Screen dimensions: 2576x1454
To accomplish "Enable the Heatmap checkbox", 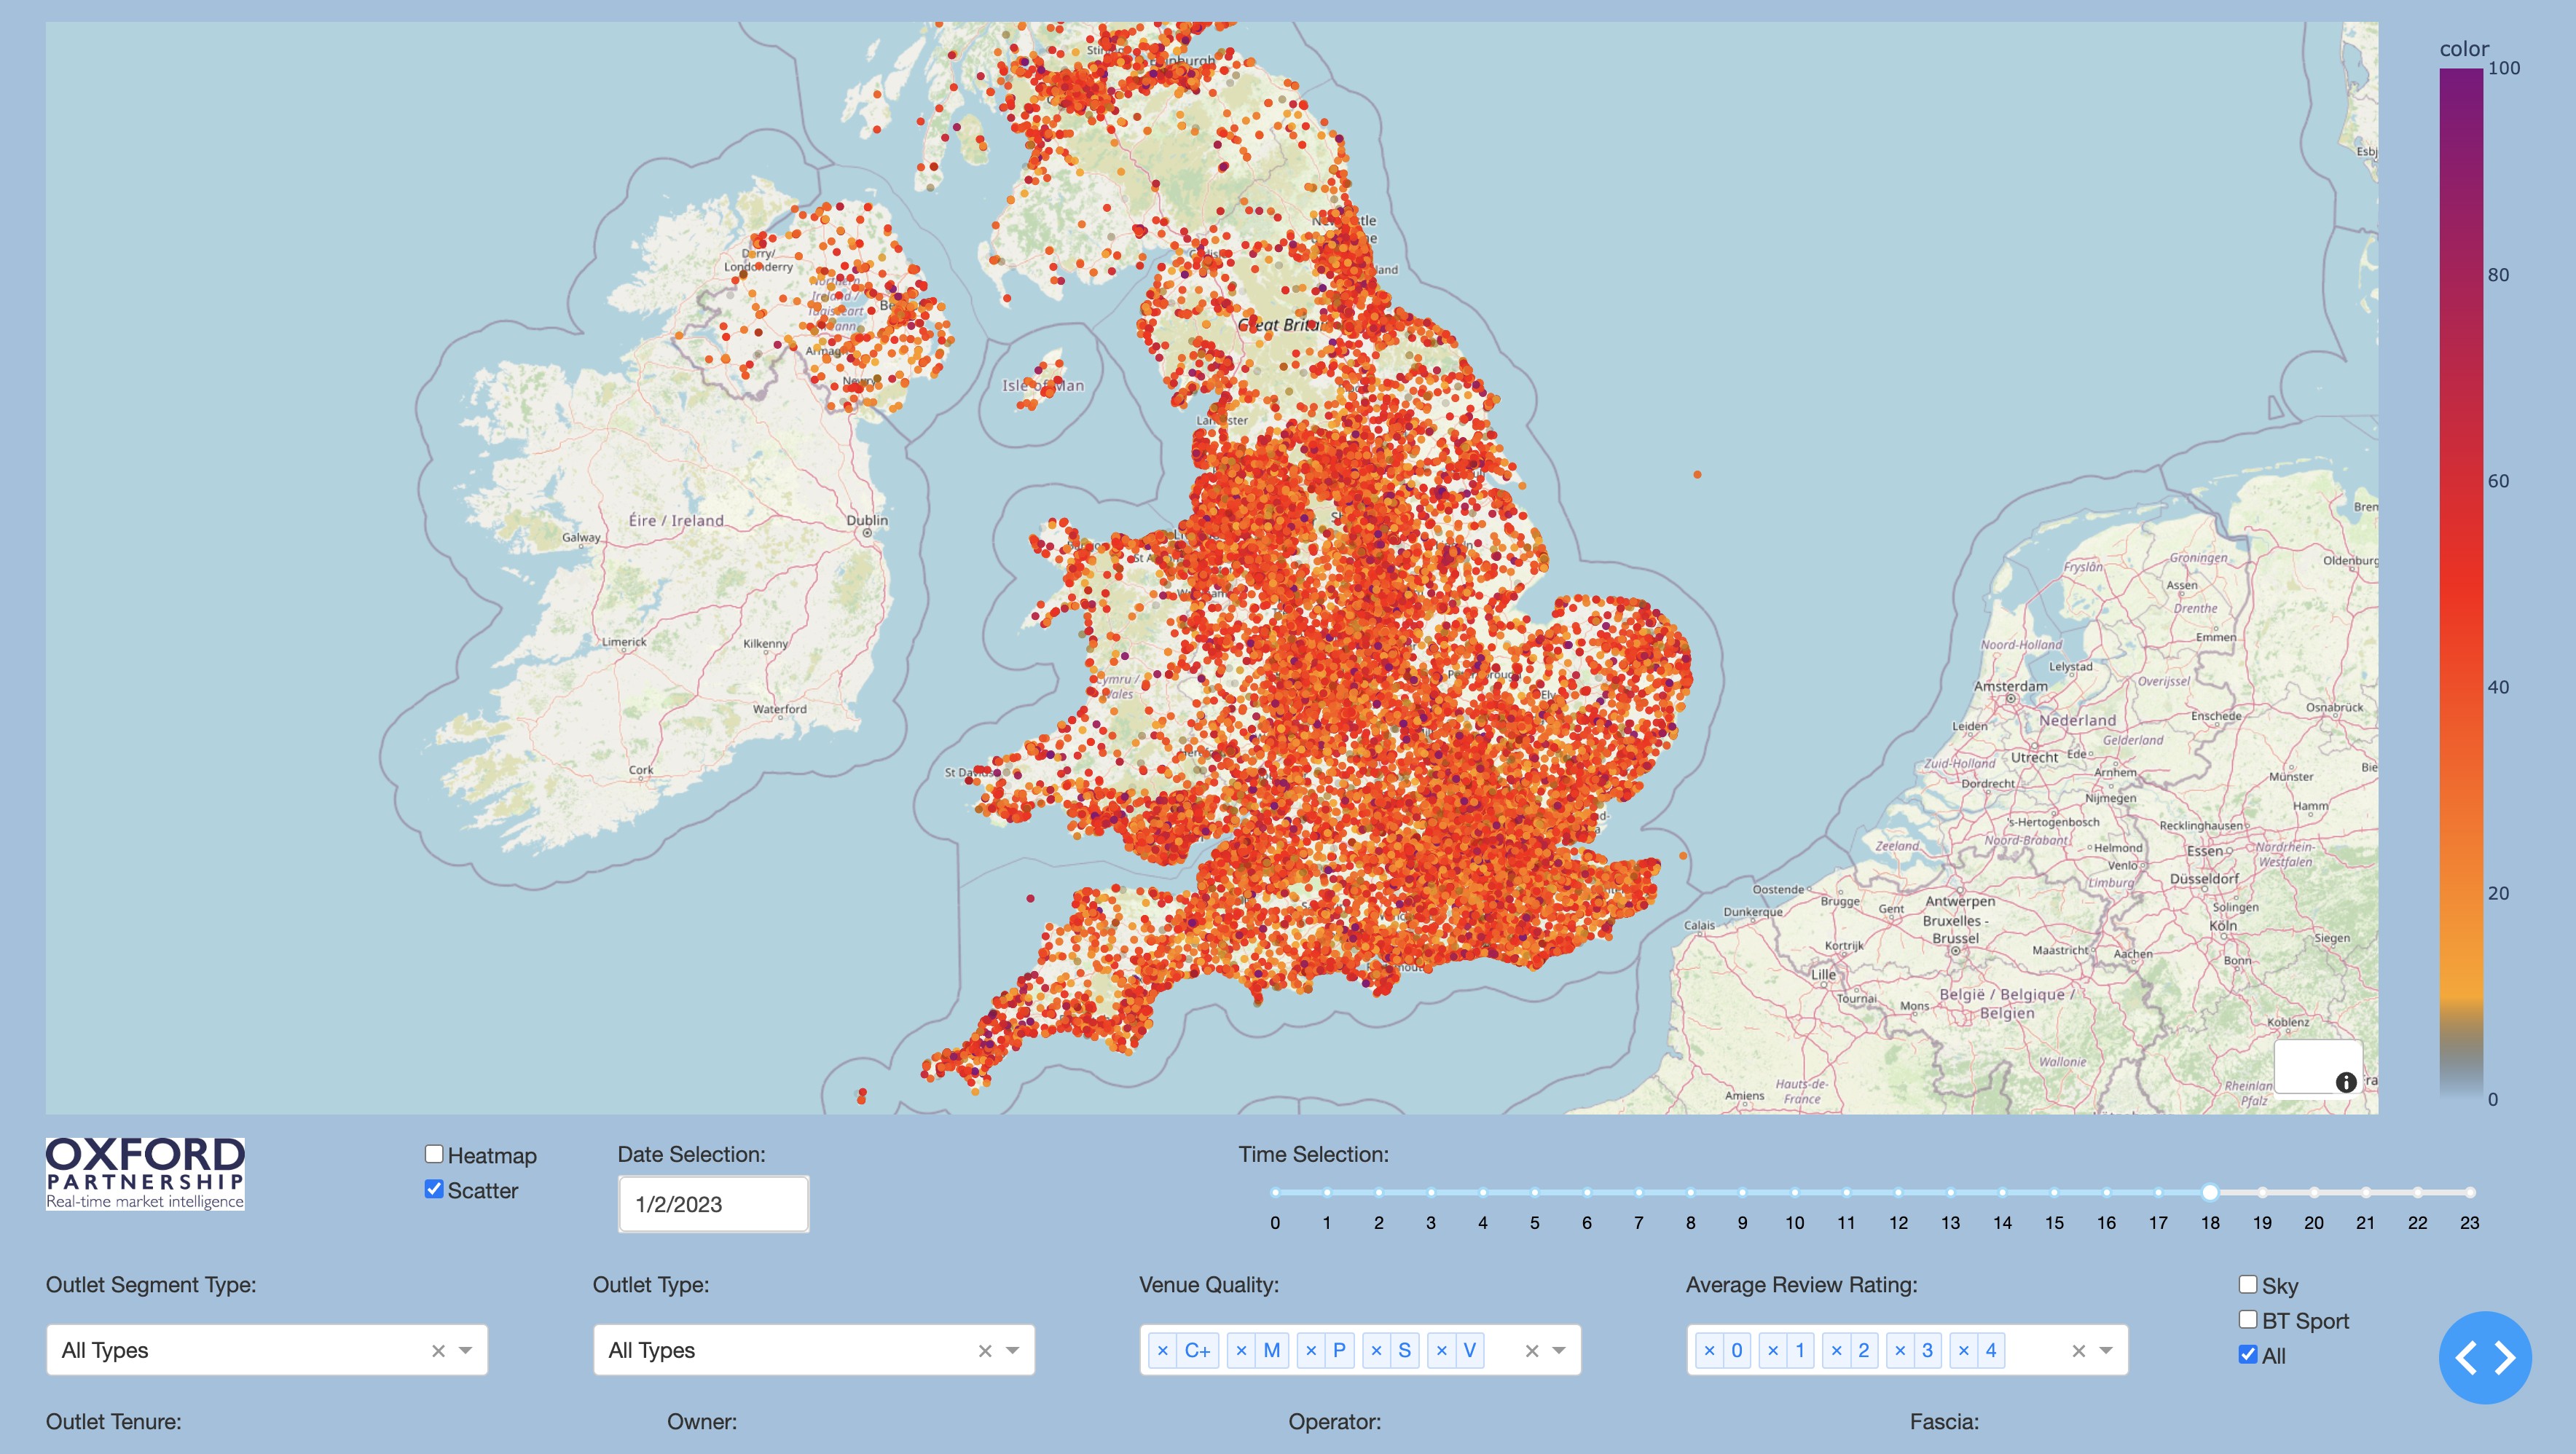I will pyautogui.click(x=434, y=1154).
